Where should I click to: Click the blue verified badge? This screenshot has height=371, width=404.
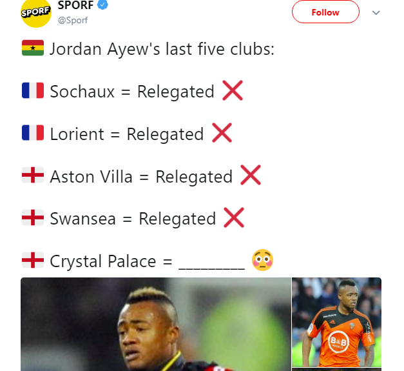tap(102, 6)
